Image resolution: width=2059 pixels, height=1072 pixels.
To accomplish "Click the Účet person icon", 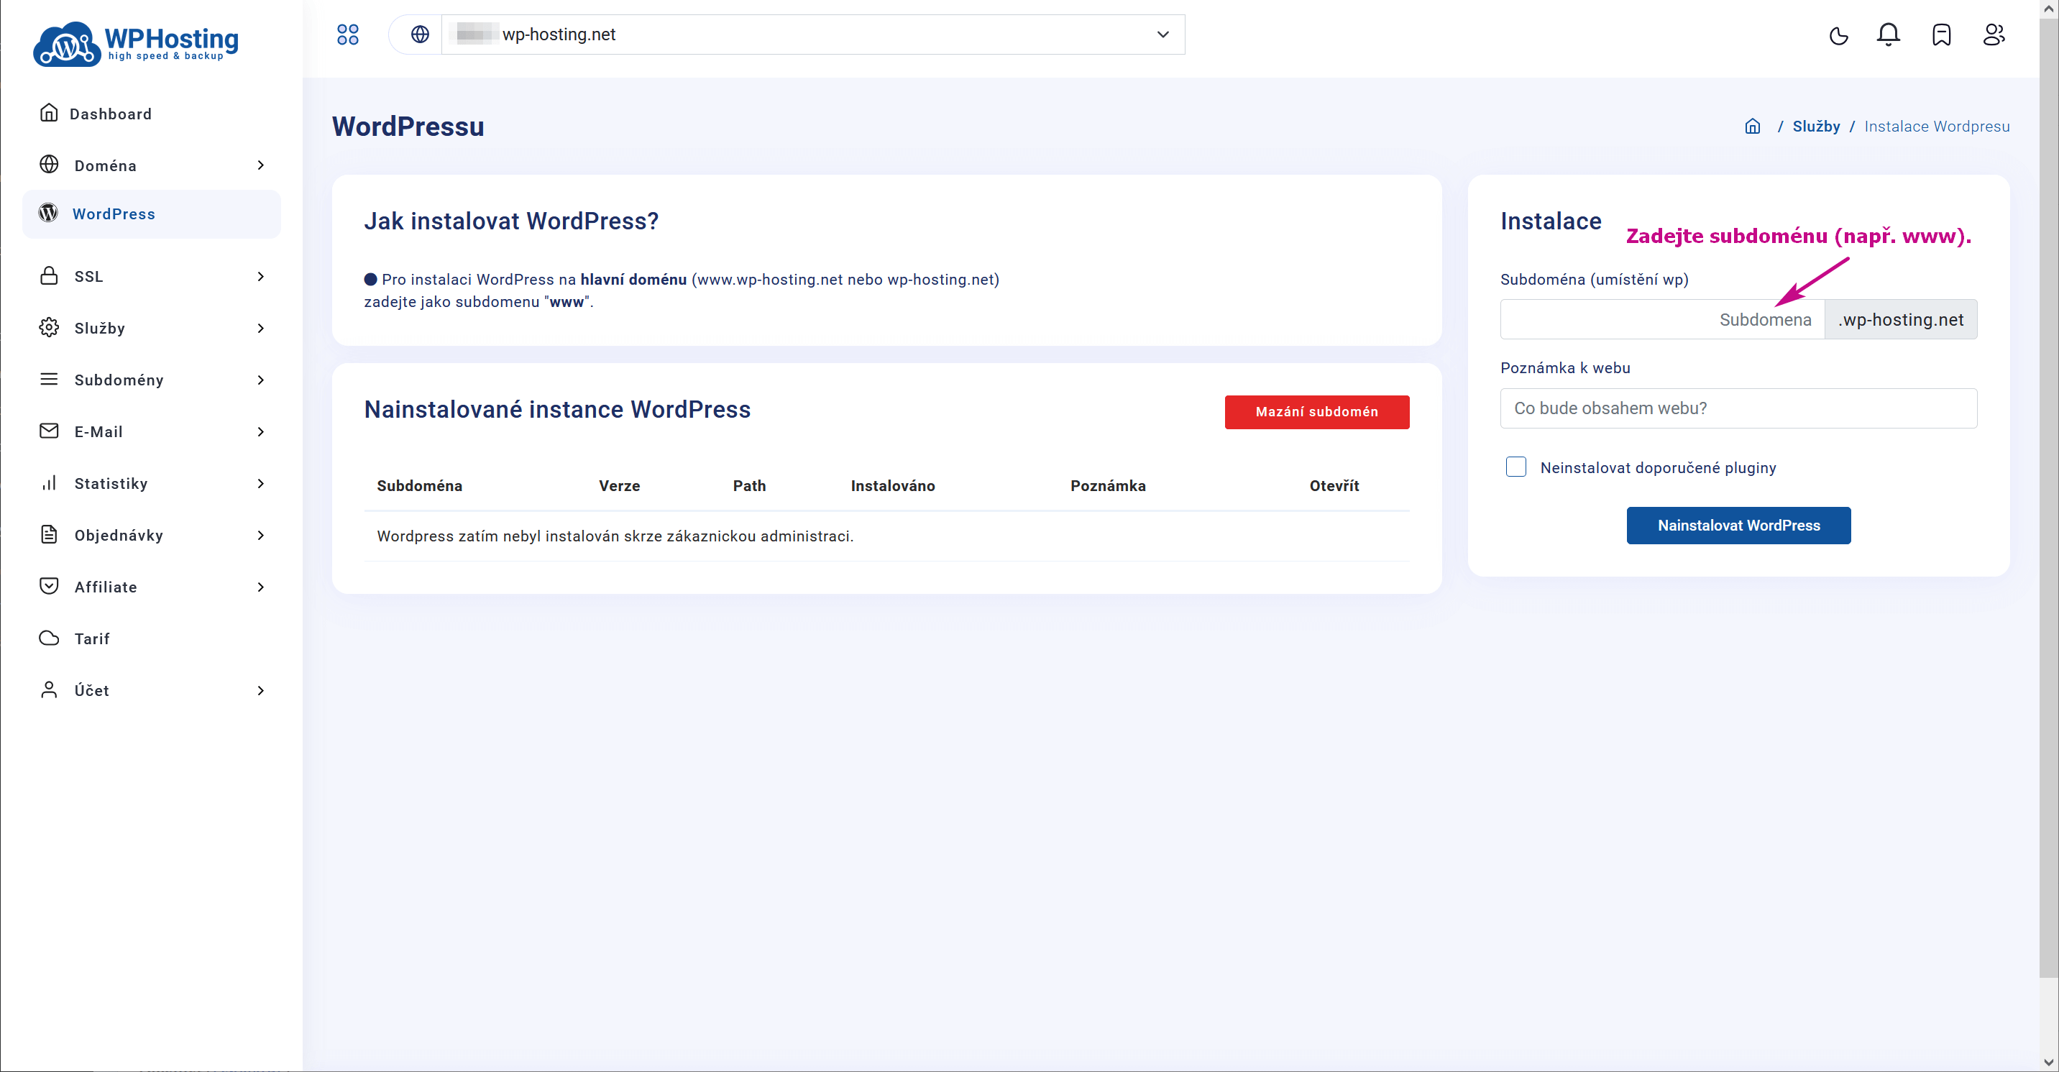I will 49,690.
